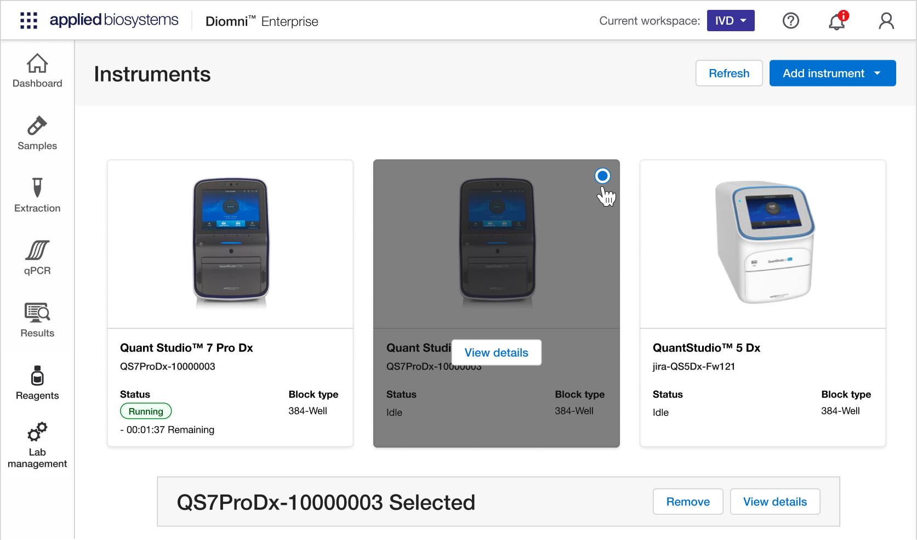
Task: Open the Extraction section
Action: point(37,196)
